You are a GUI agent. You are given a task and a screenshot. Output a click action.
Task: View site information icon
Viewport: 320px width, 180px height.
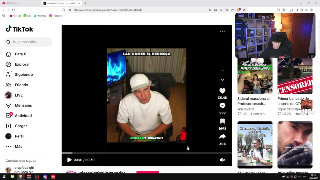click(70, 10)
